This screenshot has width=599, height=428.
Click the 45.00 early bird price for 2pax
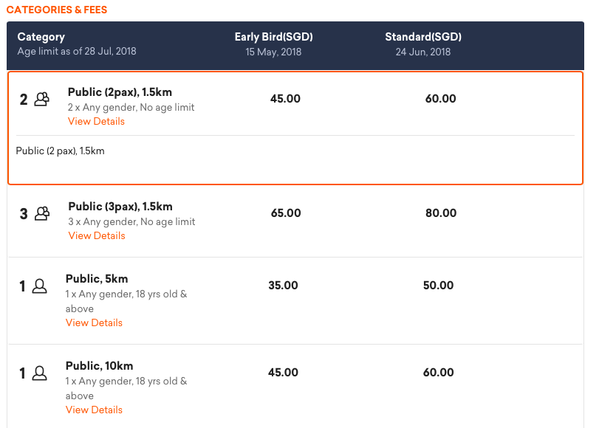pyautogui.click(x=285, y=99)
